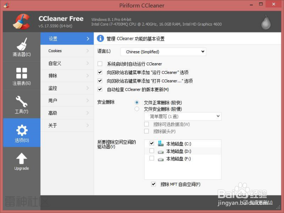Click the 安全删除 label

click(106, 102)
